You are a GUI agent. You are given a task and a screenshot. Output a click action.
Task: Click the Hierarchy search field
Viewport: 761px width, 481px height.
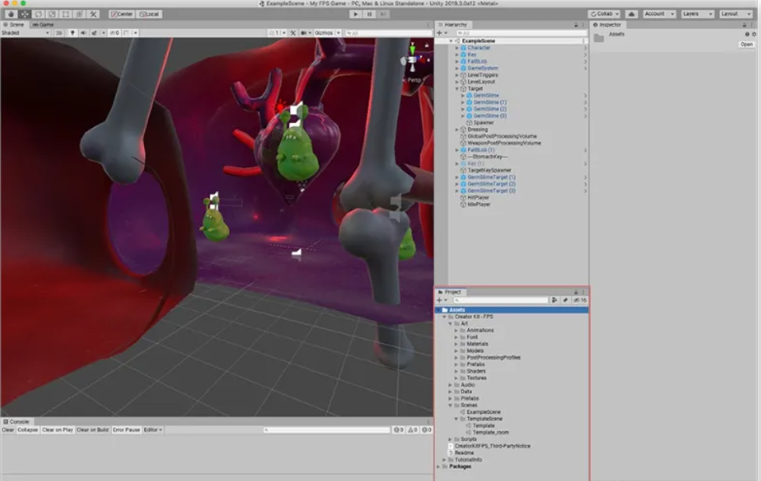click(514, 34)
